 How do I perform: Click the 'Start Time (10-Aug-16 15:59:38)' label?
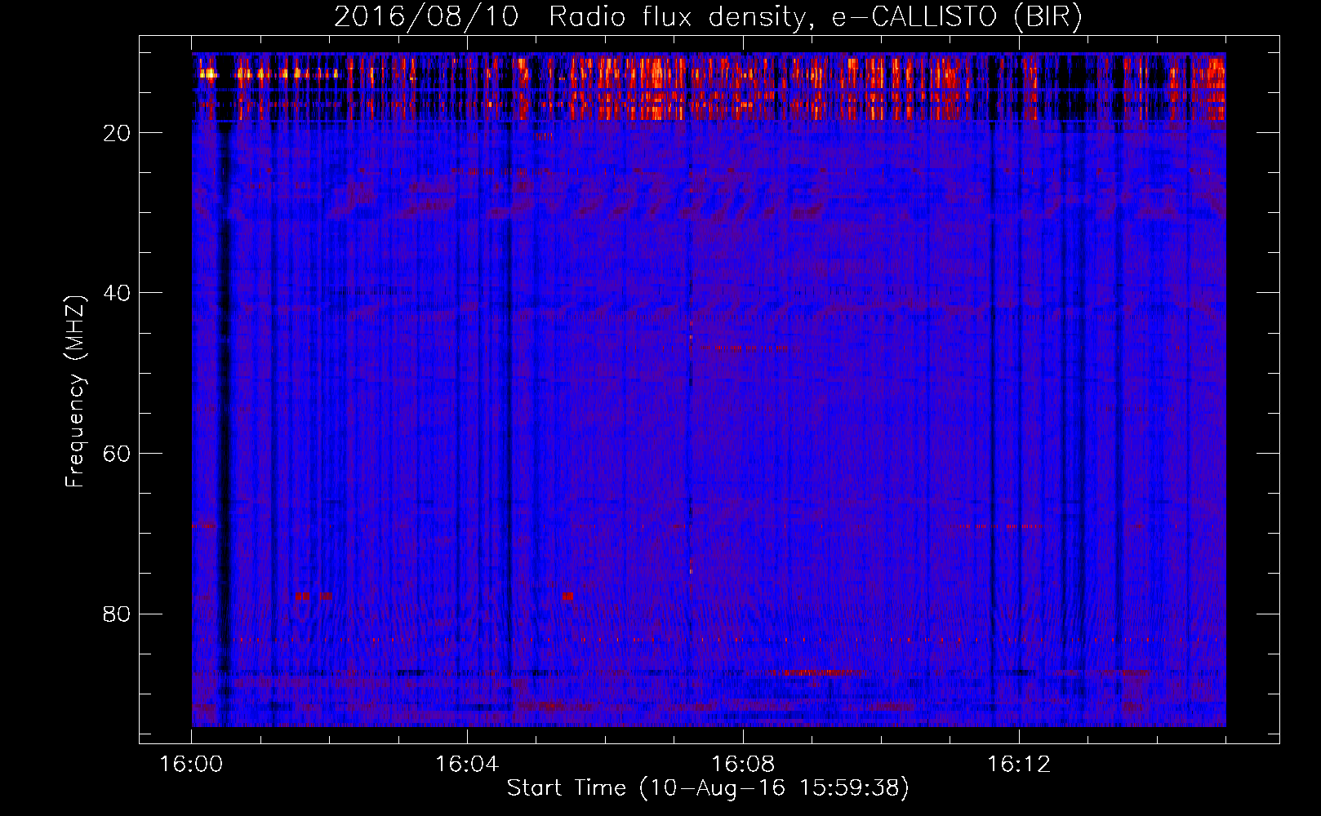tap(708, 788)
